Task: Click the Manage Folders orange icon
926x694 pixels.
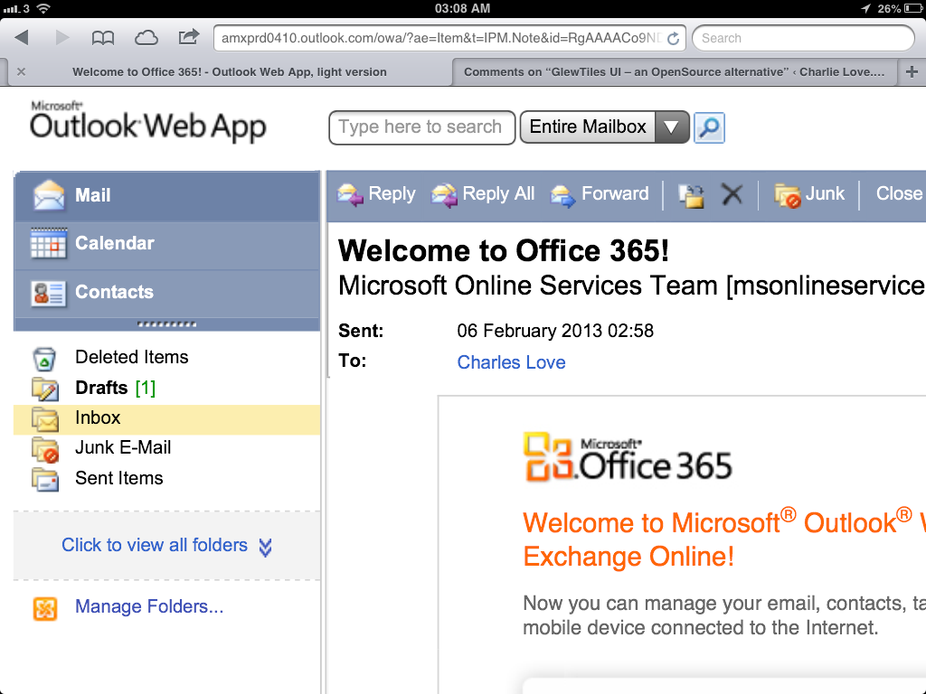Action: [45, 608]
